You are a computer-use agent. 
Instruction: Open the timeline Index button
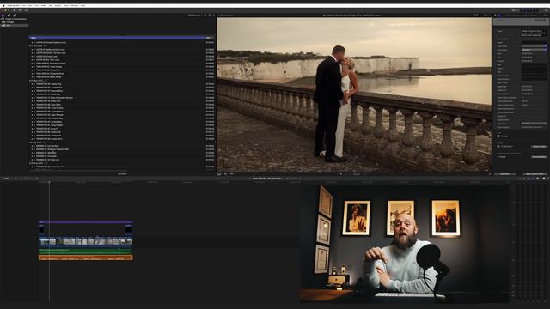[x=7, y=179]
